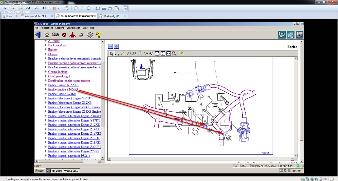Navigate forward with the blue right arrow
Viewport: 338px width, 181px height.
(116, 46)
